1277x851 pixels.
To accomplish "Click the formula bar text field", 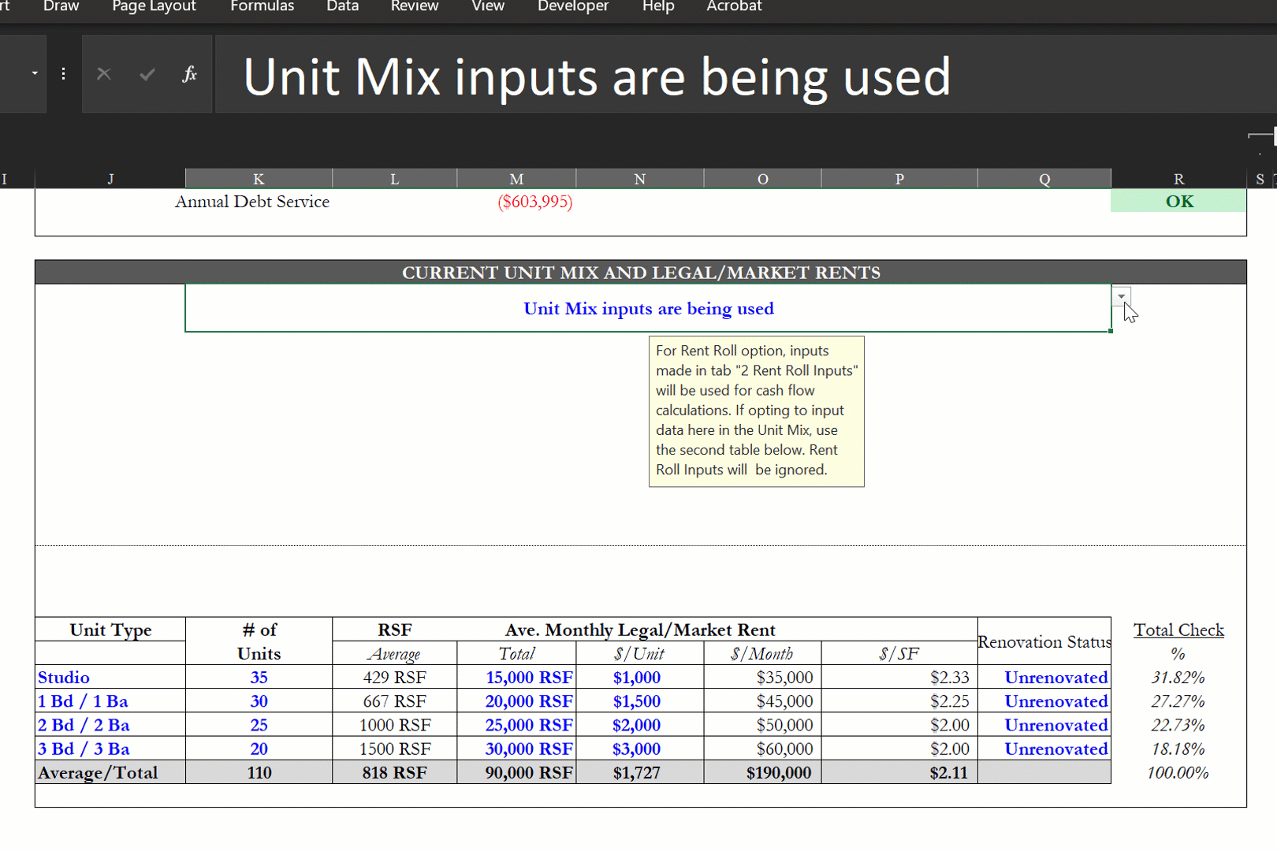I will click(746, 74).
